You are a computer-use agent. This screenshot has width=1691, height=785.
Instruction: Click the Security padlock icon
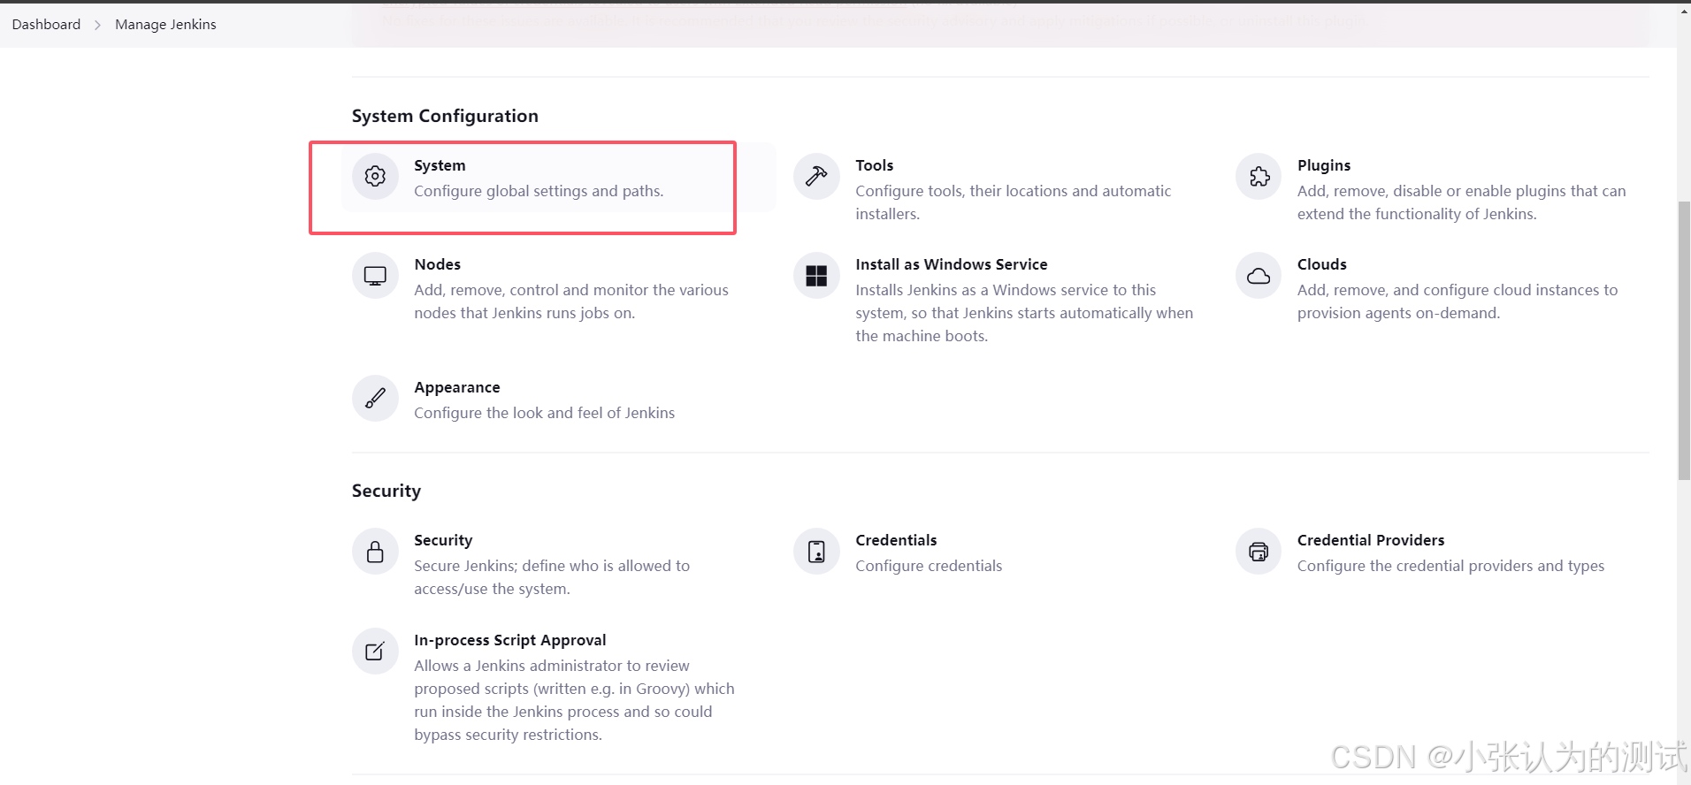pos(375,551)
